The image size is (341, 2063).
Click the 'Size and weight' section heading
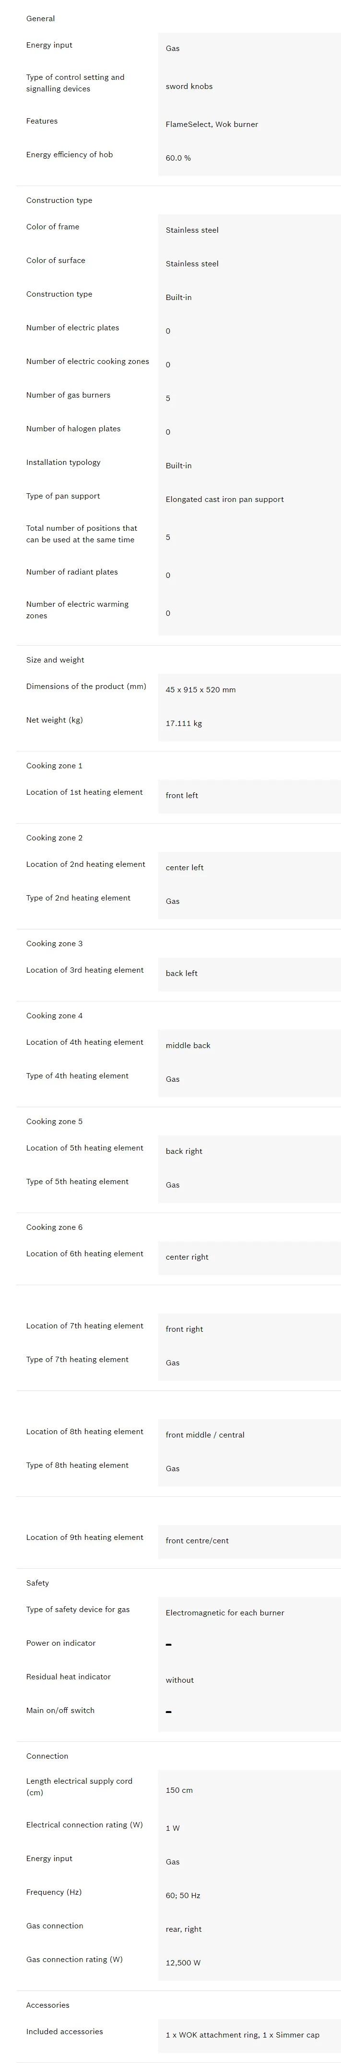[x=54, y=661]
